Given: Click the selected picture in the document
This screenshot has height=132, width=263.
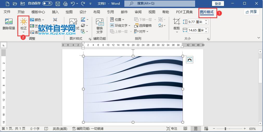Looking at the screenshot, I should (133, 89).
